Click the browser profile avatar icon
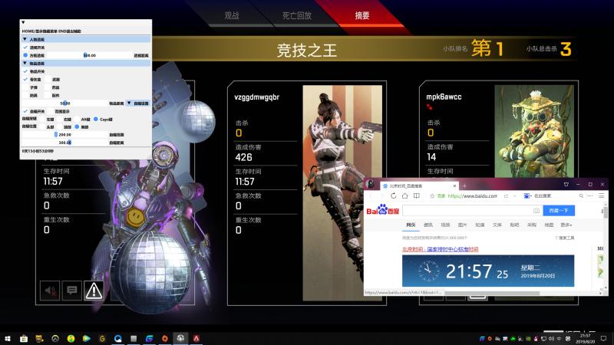The image size is (614, 345). (x=371, y=184)
